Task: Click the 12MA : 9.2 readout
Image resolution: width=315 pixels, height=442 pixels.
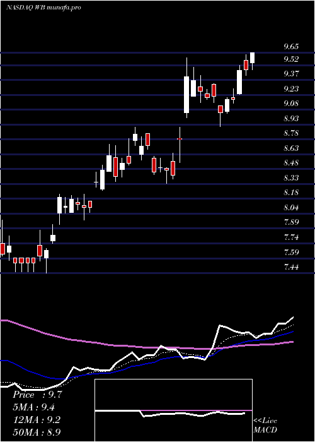Action: tap(37, 420)
